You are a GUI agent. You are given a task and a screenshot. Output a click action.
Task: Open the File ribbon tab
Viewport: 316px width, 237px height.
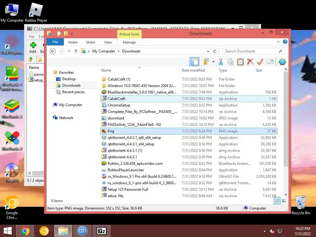point(55,42)
